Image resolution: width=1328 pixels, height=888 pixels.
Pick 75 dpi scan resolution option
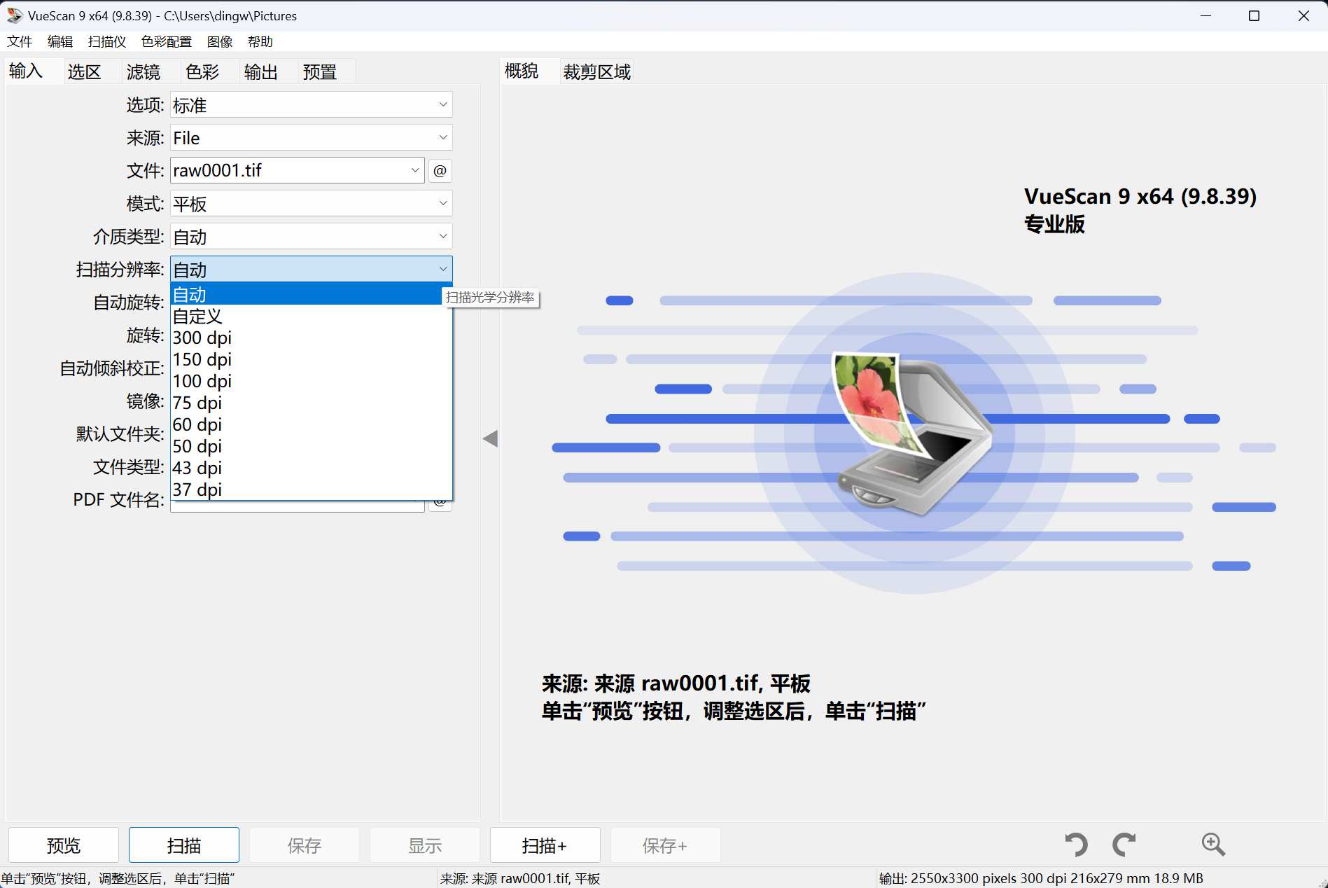tap(197, 403)
